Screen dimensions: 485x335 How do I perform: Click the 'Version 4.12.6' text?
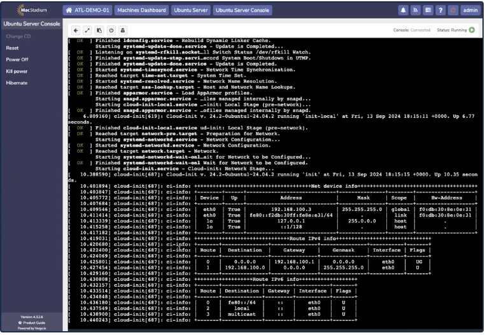click(32, 317)
